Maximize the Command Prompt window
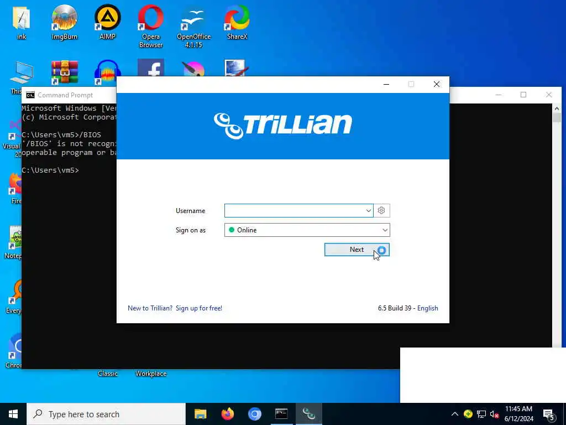 pyautogui.click(x=523, y=95)
